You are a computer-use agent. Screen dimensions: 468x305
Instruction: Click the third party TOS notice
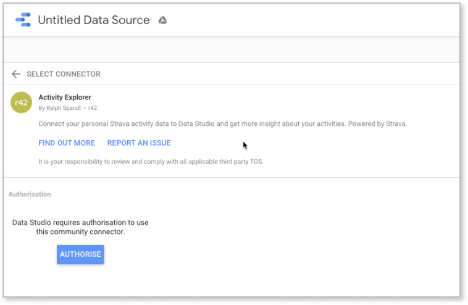pos(150,162)
